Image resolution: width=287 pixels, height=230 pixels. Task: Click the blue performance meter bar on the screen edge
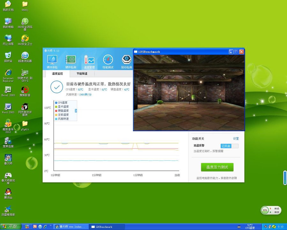(x=285, y=178)
